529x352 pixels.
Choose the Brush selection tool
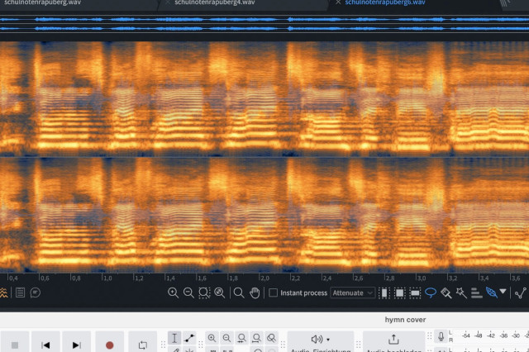pos(446,293)
